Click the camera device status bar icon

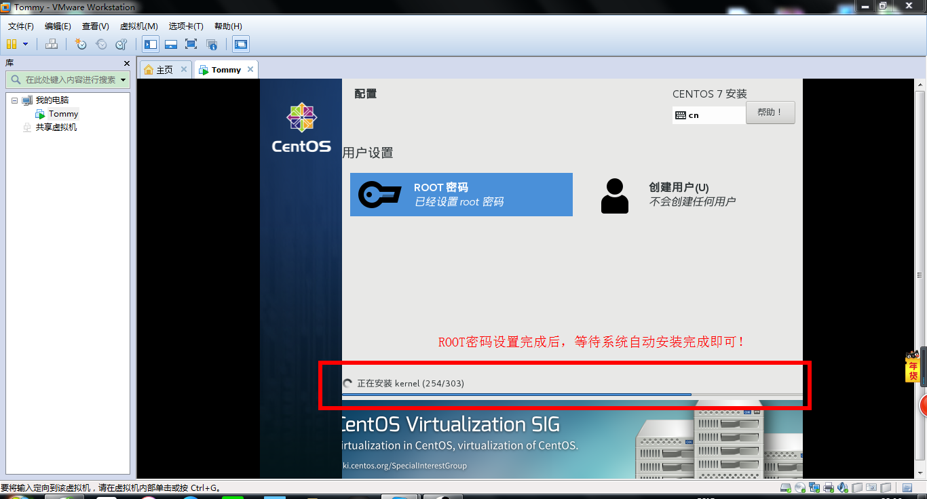pos(871,487)
